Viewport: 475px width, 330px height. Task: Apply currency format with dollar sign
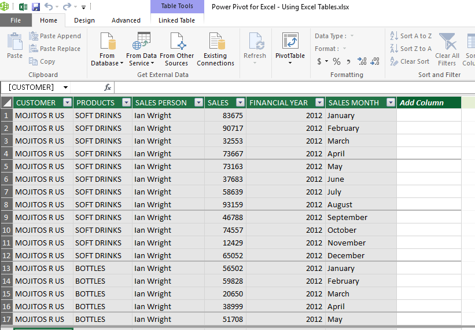tap(319, 61)
